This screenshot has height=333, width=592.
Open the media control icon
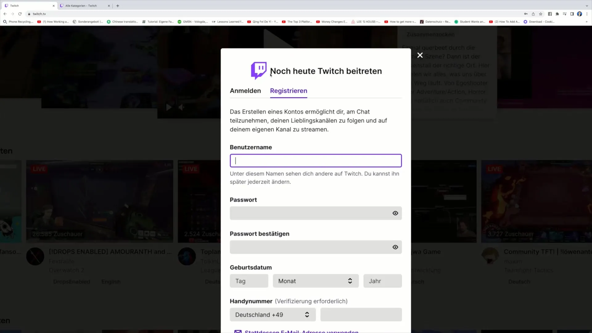(565, 14)
